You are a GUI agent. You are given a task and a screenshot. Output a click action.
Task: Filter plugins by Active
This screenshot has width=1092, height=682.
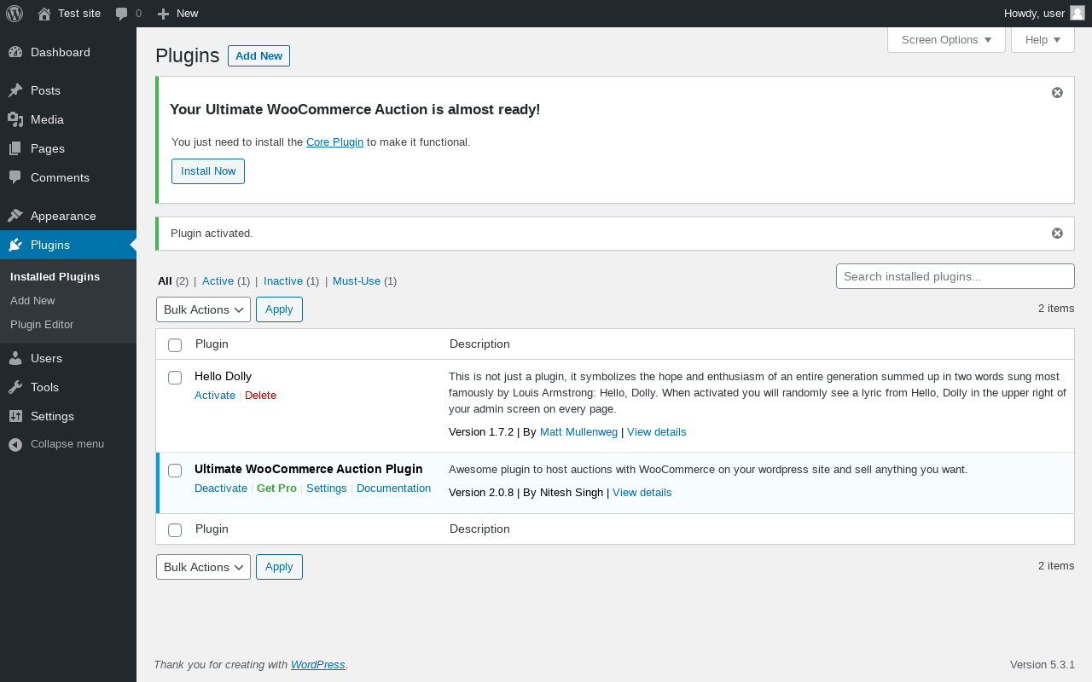(x=218, y=280)
